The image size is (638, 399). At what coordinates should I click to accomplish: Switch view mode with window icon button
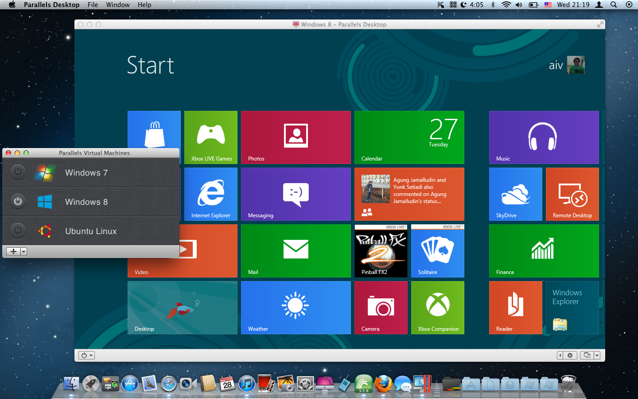click(x=587, y=355)
